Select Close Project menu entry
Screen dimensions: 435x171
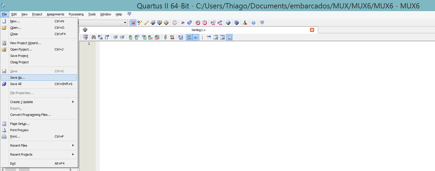coord(39,62)
